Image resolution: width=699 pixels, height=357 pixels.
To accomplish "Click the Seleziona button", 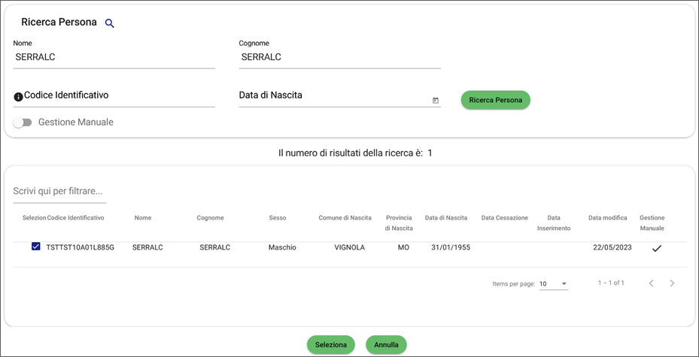I will point(330,345).
